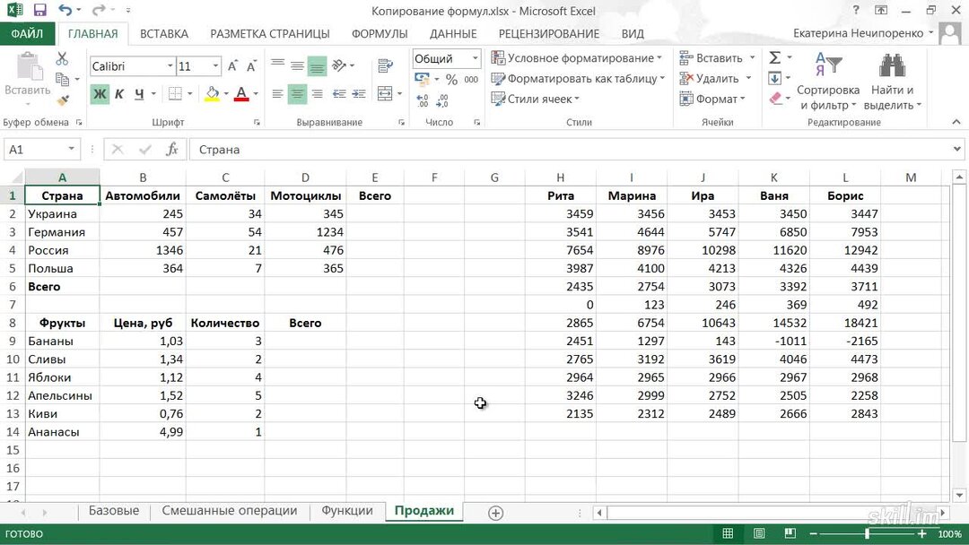Increase font size with the large A icon
This screenshot has height=545, width=969.
pyautogui.click(x=232, y=66)
